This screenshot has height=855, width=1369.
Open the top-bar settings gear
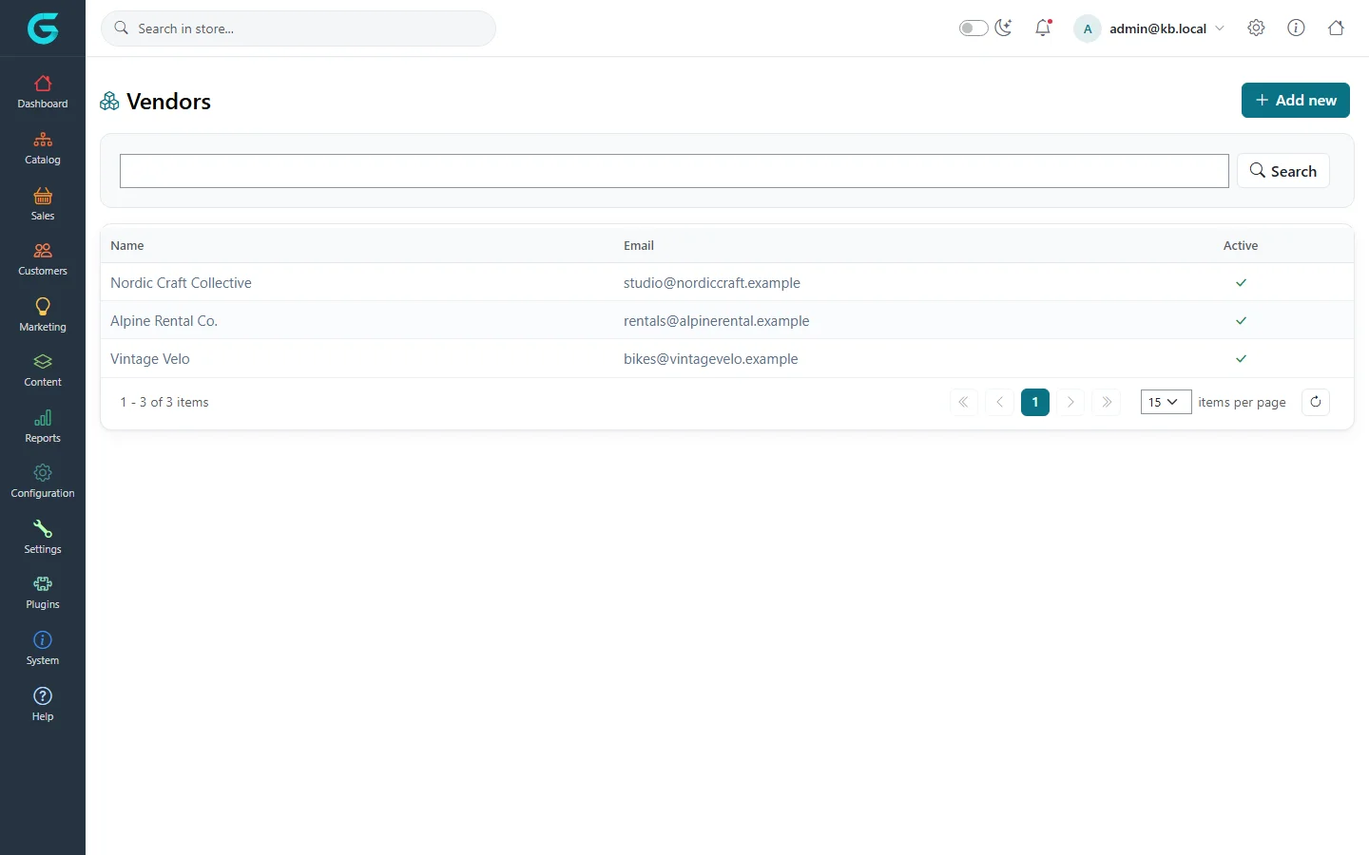point(1256,28)
